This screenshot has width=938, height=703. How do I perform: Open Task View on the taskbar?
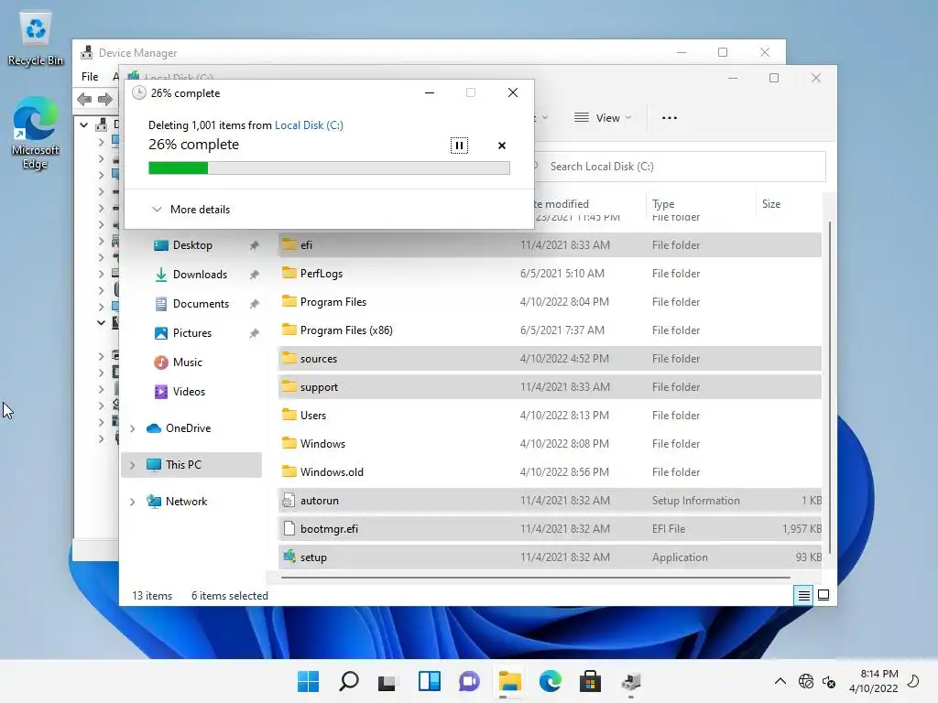[x=387, y=681]
